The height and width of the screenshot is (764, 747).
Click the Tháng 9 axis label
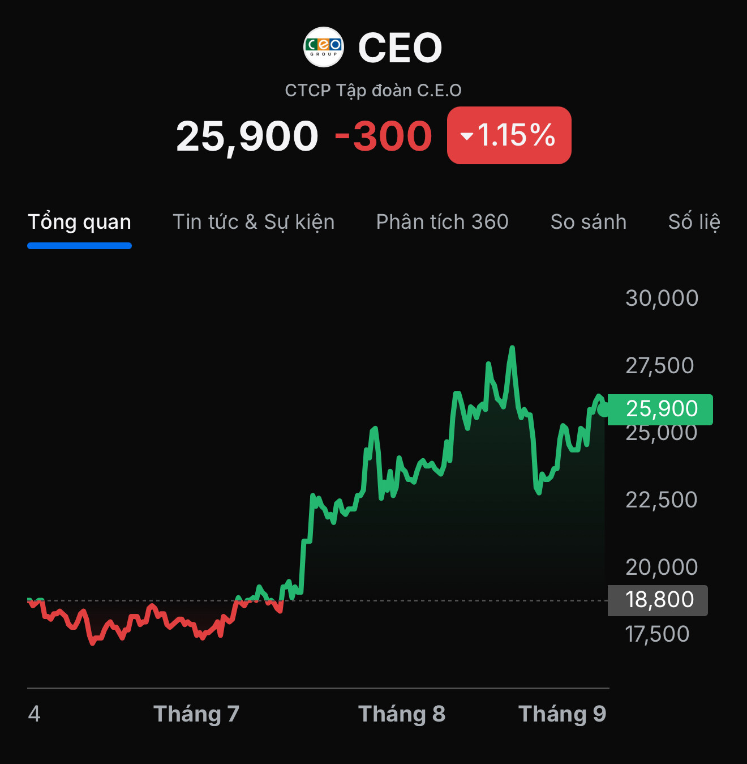click(562, 714)
